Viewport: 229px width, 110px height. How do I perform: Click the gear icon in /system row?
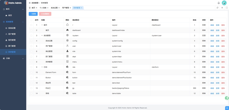tap(67, 35)
